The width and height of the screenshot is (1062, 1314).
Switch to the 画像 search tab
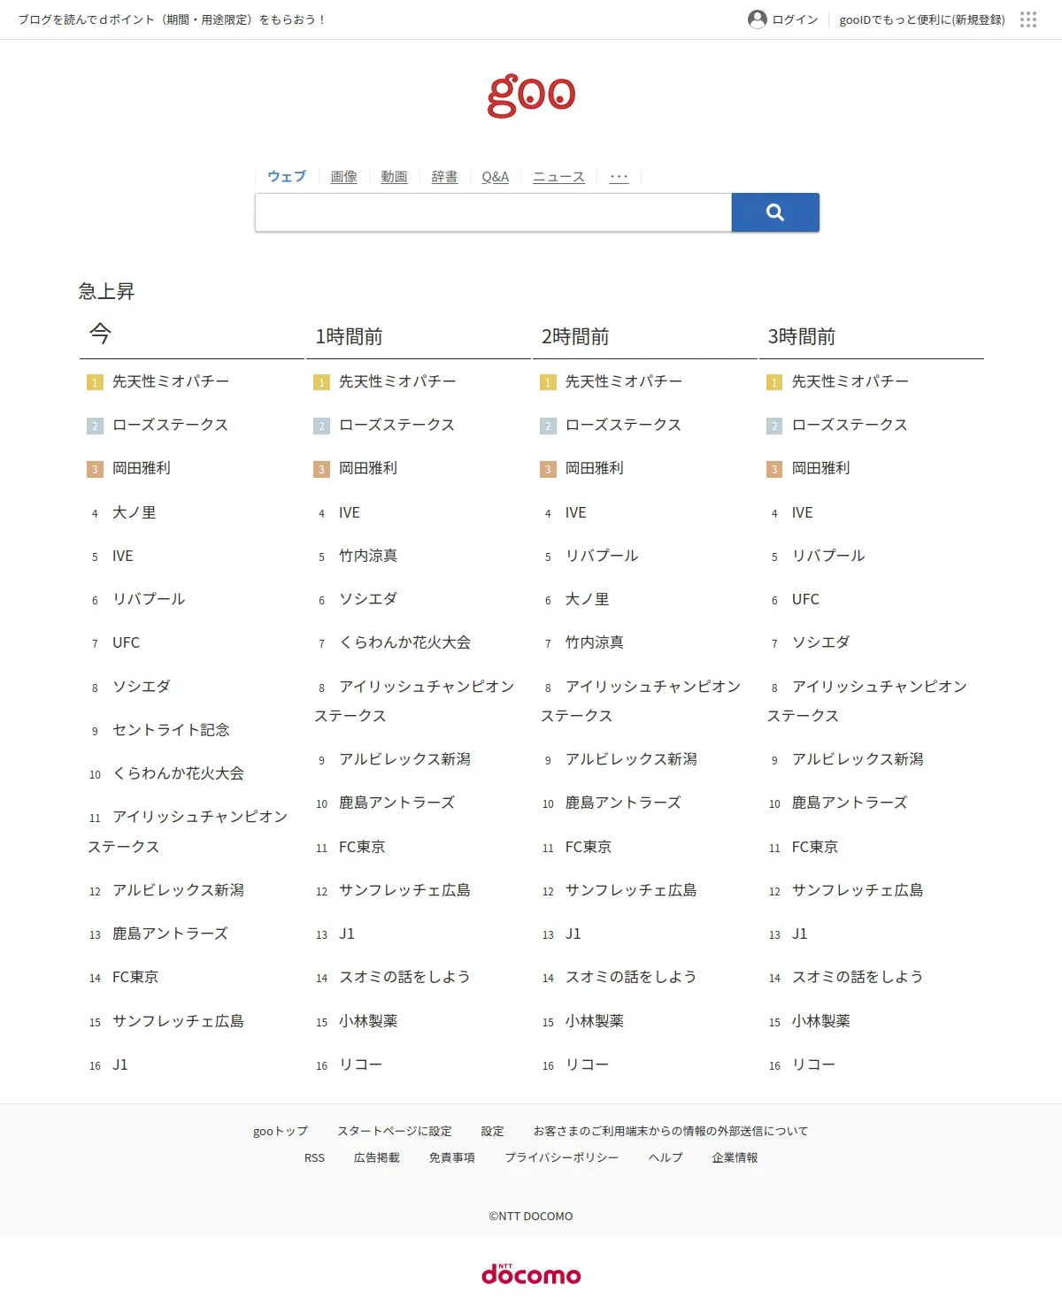343,177
